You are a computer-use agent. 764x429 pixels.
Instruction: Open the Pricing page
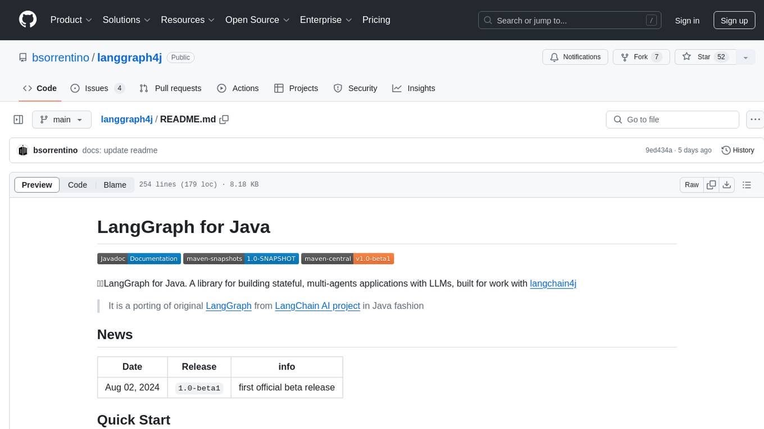[x=376, y=20]
